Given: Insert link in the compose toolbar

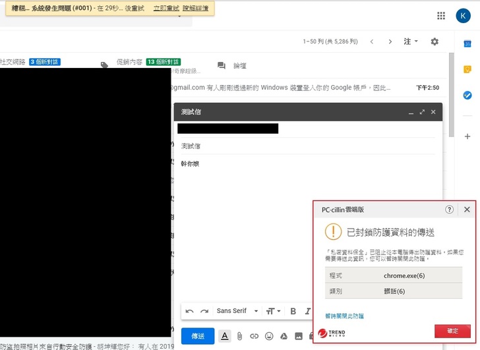Looking at the screenshot, I should [255, 336].
